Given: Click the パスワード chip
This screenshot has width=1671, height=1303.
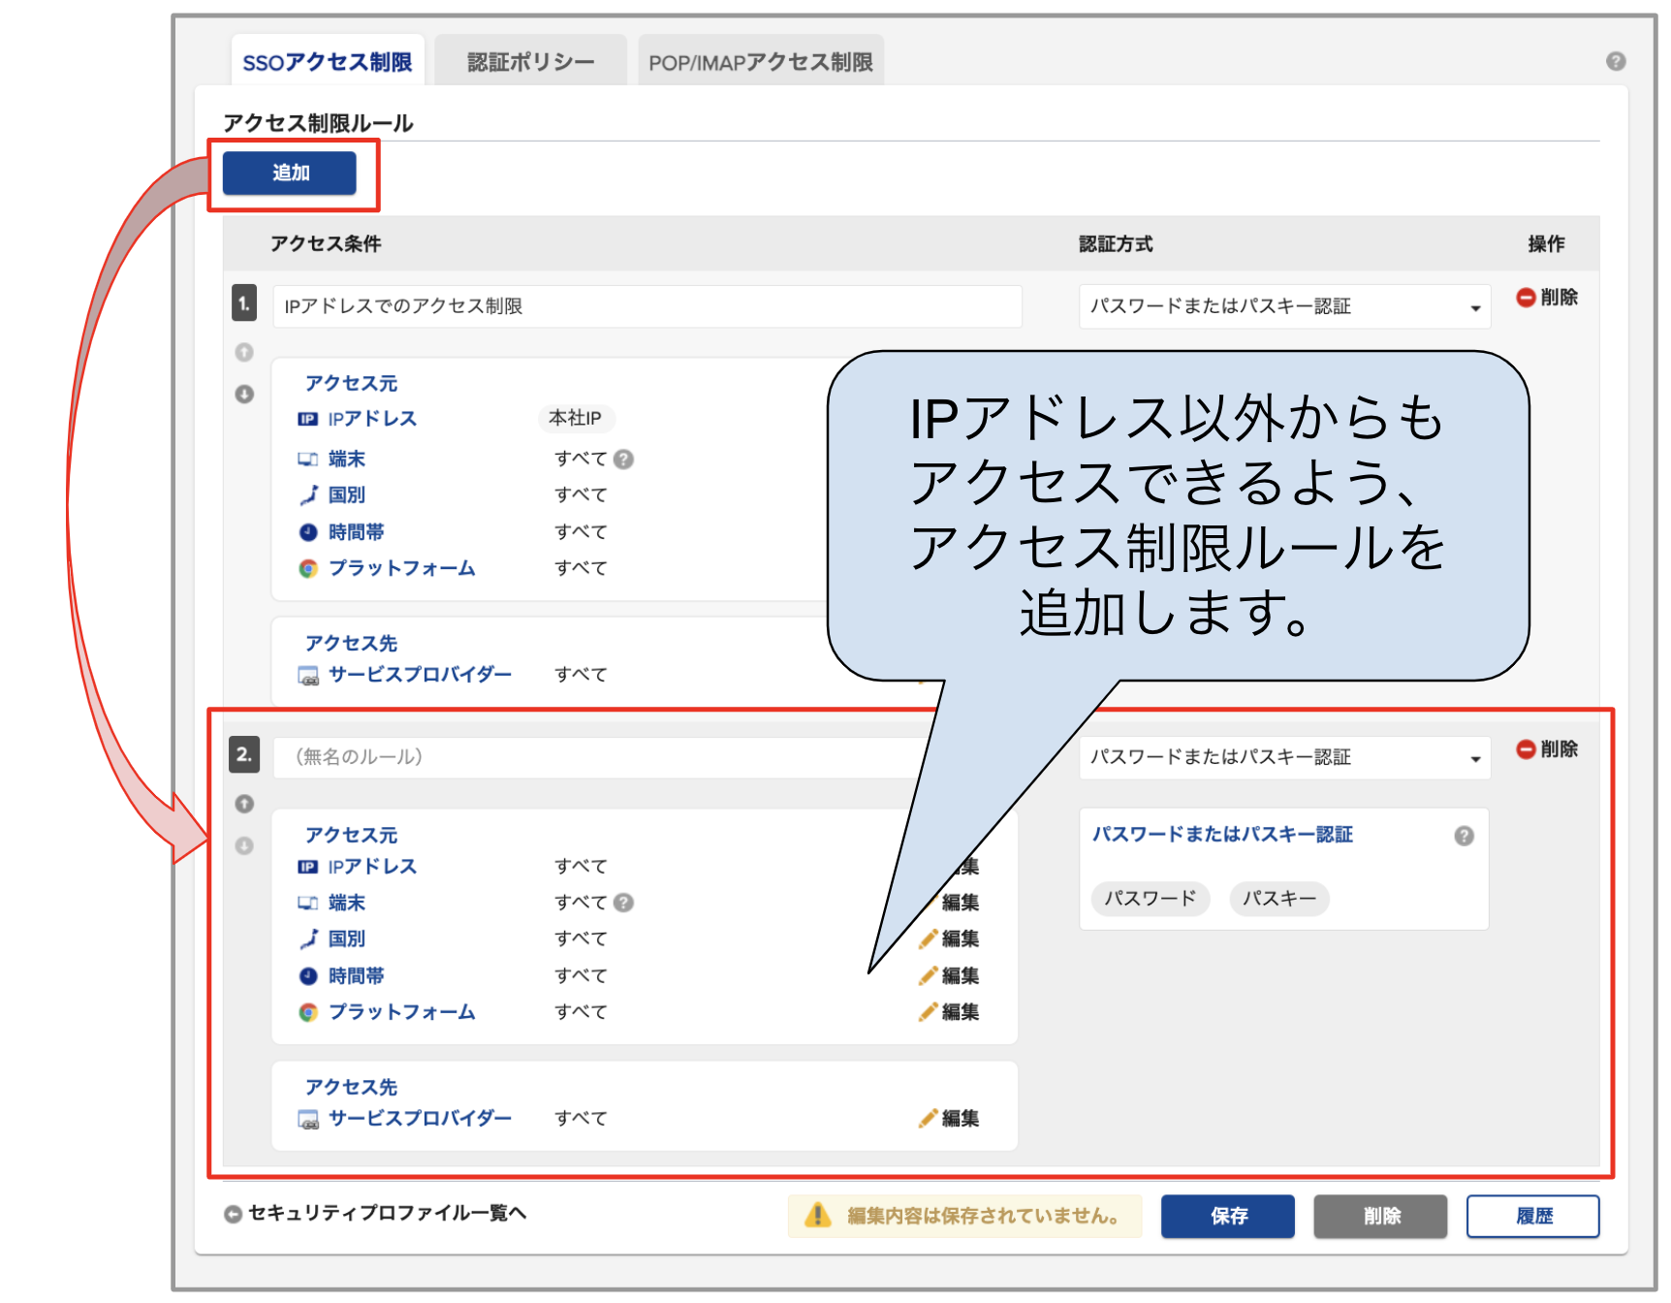Looking at the screenshot, I should (1151, 899).
